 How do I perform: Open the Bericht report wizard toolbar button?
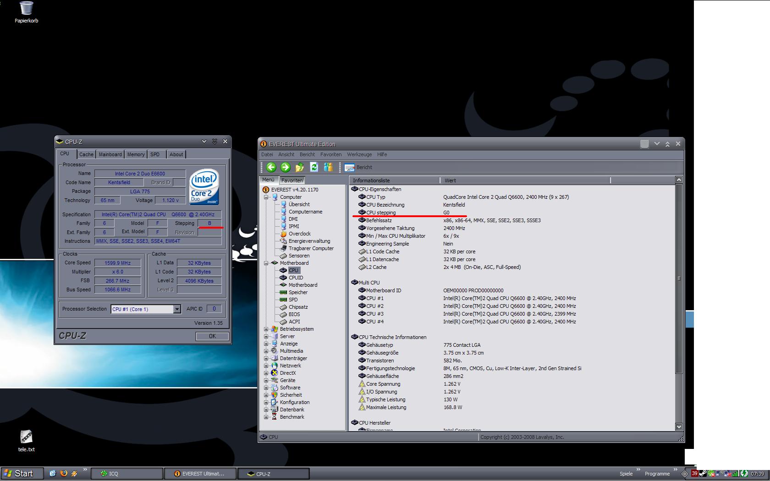(x=358, y=167)
